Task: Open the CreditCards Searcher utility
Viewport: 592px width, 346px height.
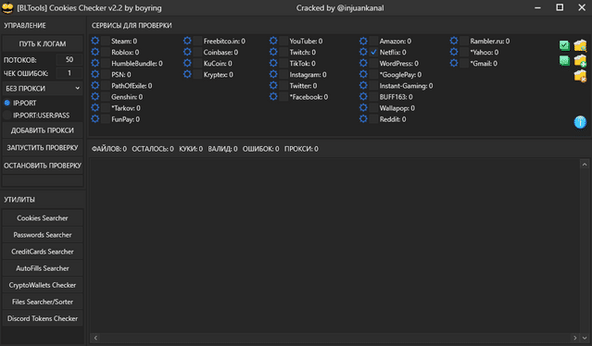Action: [x=43, y=252]
